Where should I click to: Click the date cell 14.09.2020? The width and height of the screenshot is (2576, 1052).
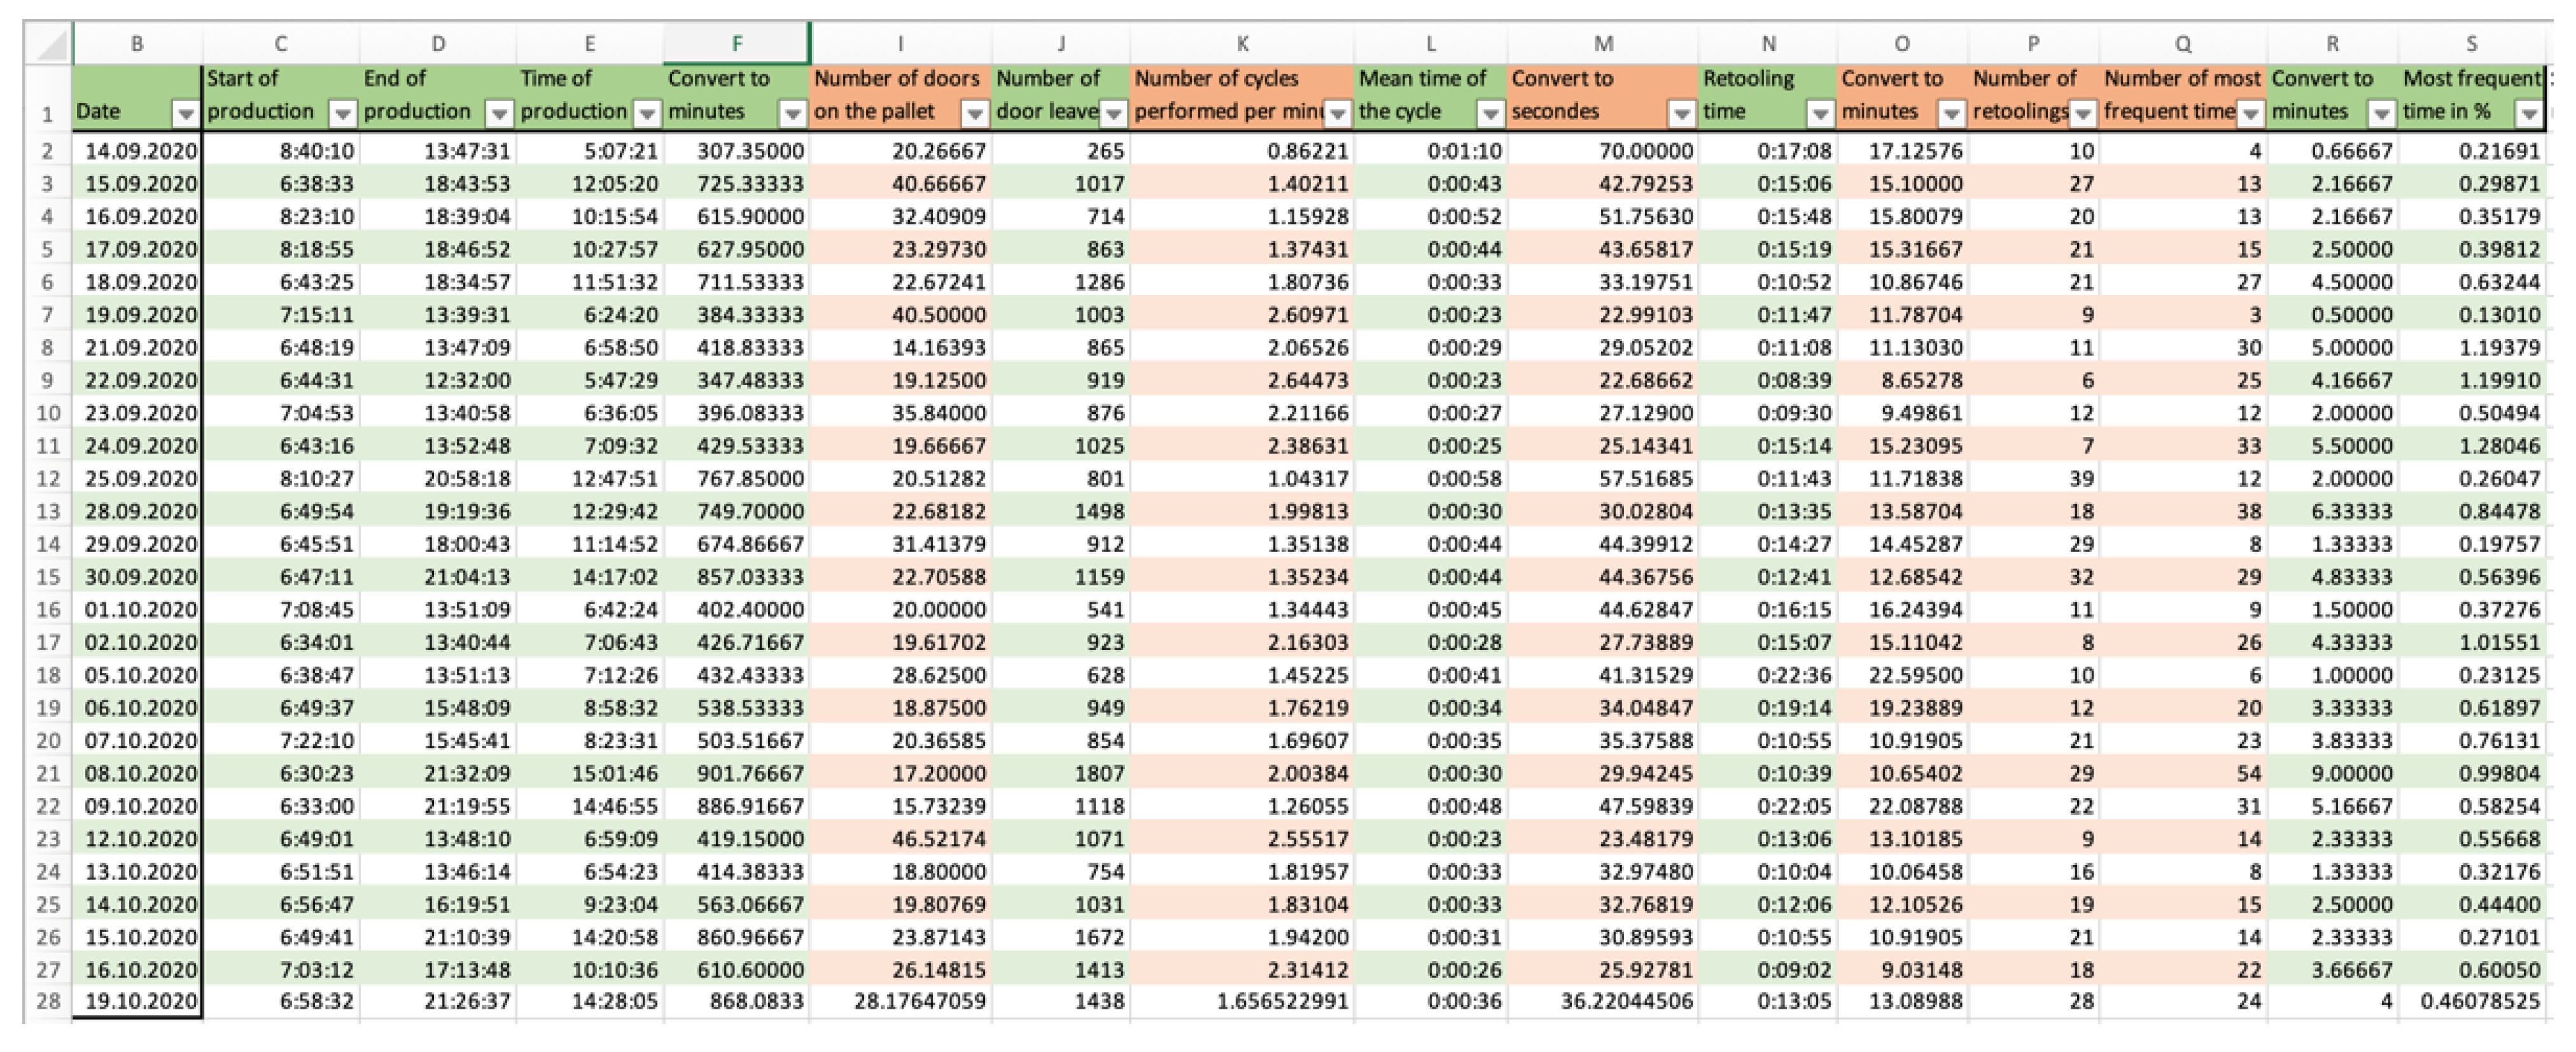click(x=140, y=151)
